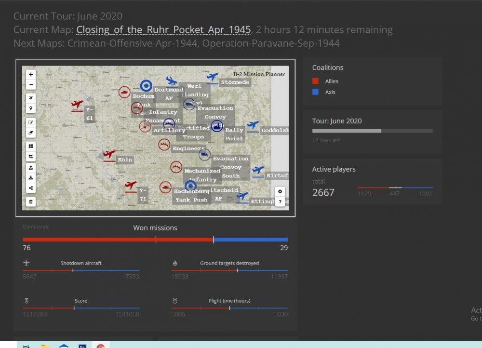Open the map settings gear button
The width and height of the screenshot is (482, 348).
point(280,191)
